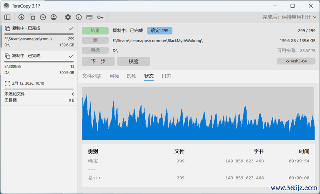320x194 pixels.
Task: Toggle the sidebar panel icon
Action: click(7, 17)
